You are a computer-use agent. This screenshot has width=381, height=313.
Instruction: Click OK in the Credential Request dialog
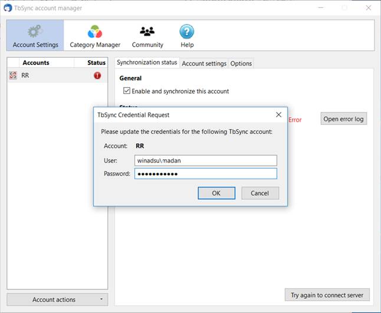coord(216,193)
